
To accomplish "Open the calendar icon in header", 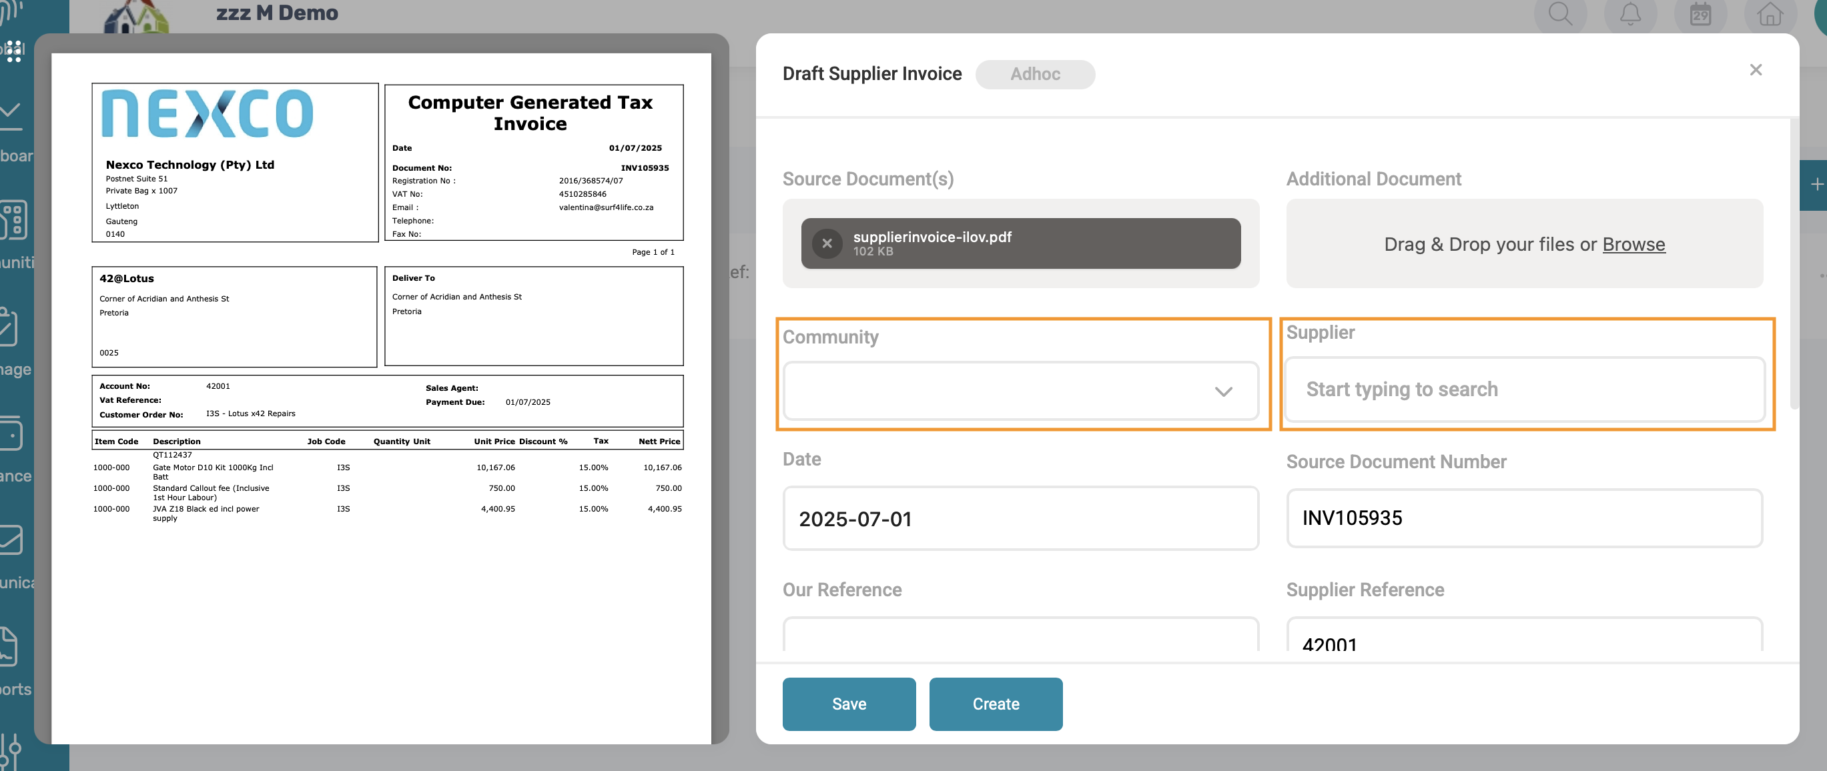I will [x=1700, y=13].
